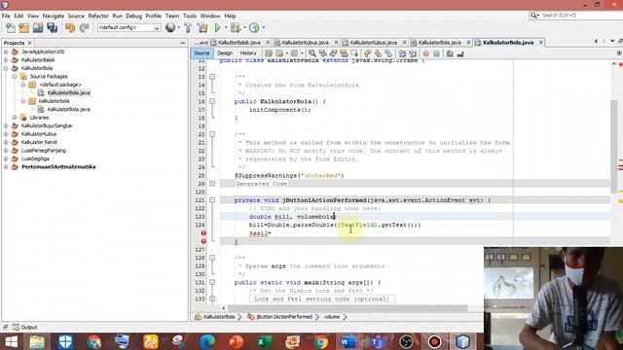Screen dimensions: 623x350
Task: Select the KalkulatorBujurSangkar project
Action: point(47,125)
